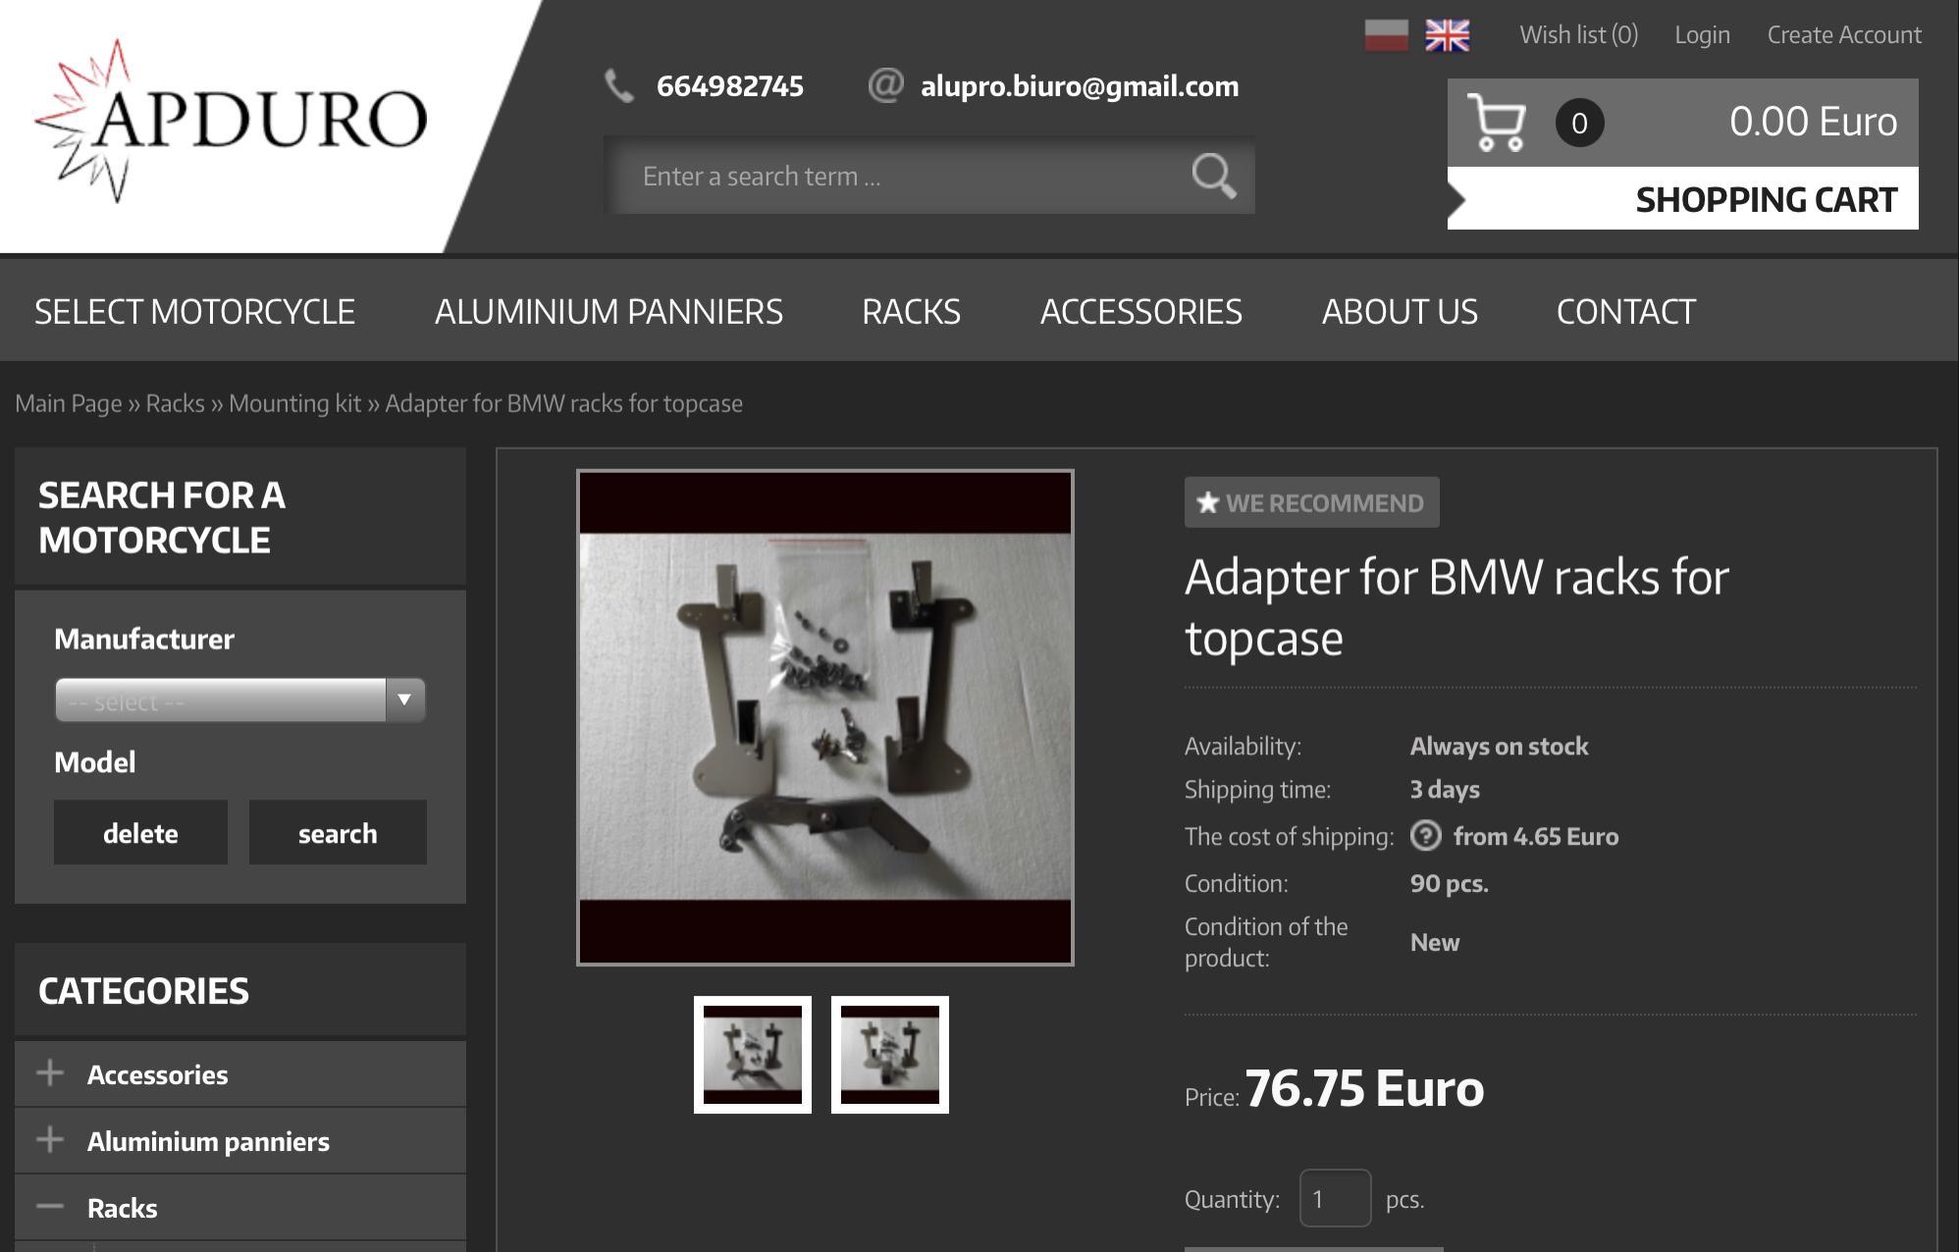The height and width of the screenshot is (1252, 1959).
Task: Click Mounting kit breadcrumb link
Action: (295, 403)
